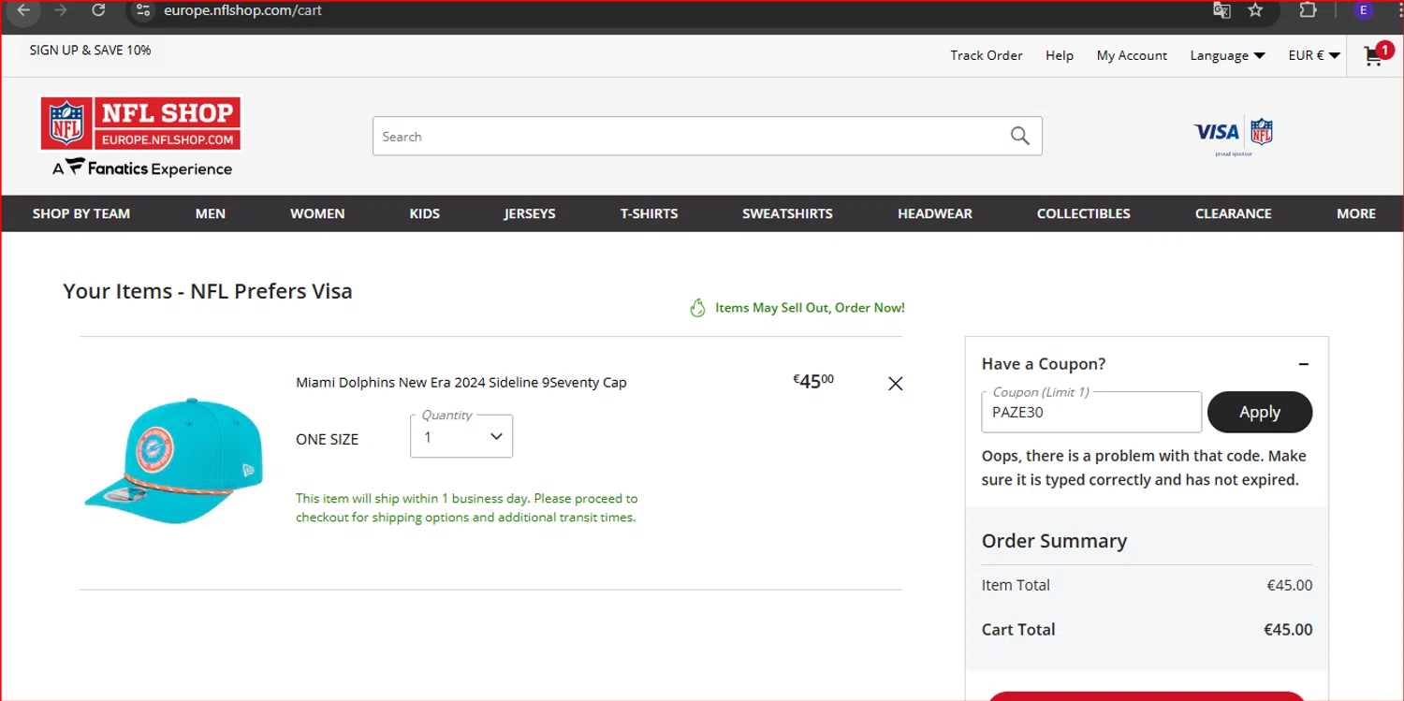Click the Cart Total €45.00 value

tap(1288, 630)
